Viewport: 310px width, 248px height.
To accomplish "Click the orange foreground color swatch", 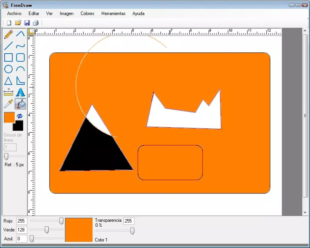I will coord(9,117).
